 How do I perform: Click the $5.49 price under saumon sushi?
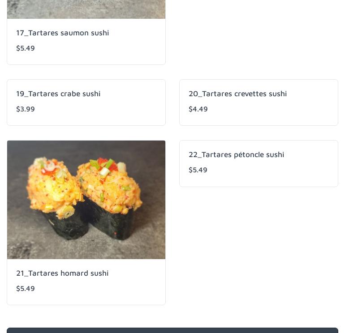click(x=26, y=48)
